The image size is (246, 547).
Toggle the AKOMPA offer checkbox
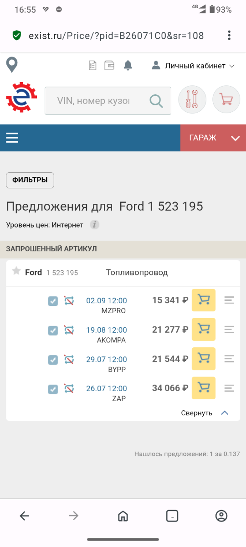(x=53, y=330)
